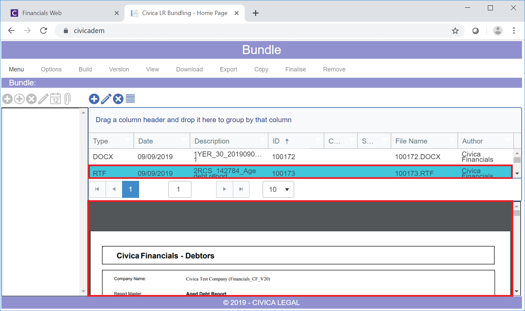The width and height of the screenshot is (525, 311).
Task: Click the blue add document plus icon
Action: [x=94, y=99]
